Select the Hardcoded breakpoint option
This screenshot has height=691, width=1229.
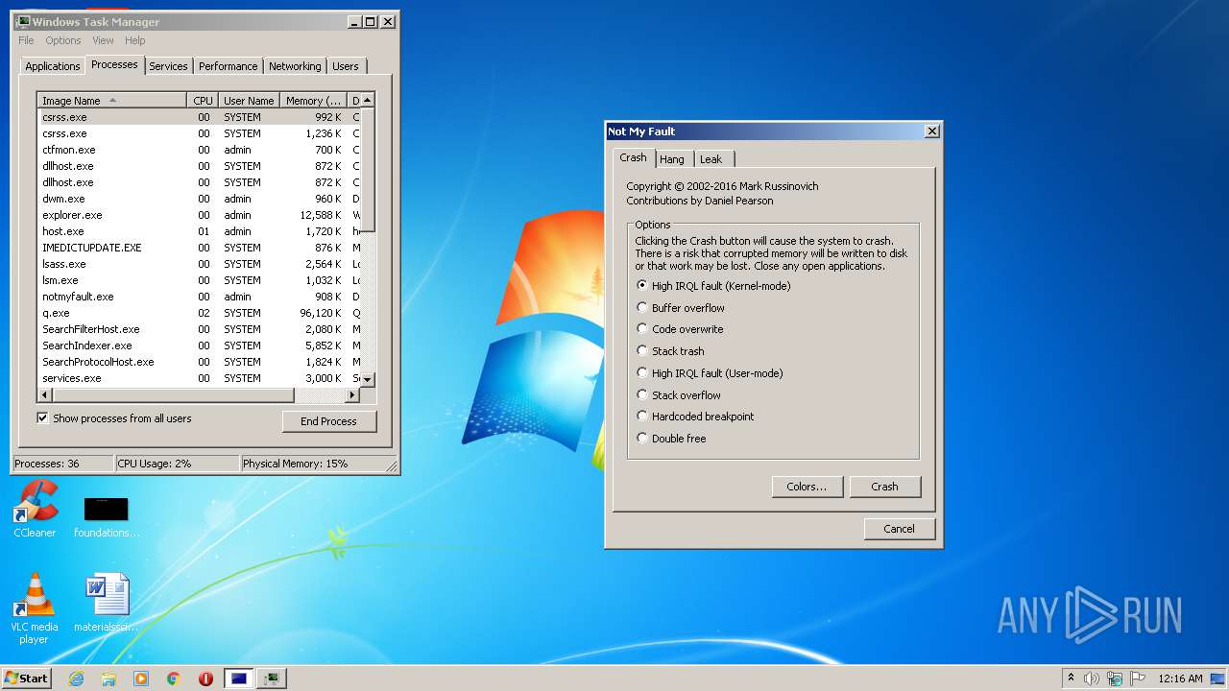click(x=695, y=417)
